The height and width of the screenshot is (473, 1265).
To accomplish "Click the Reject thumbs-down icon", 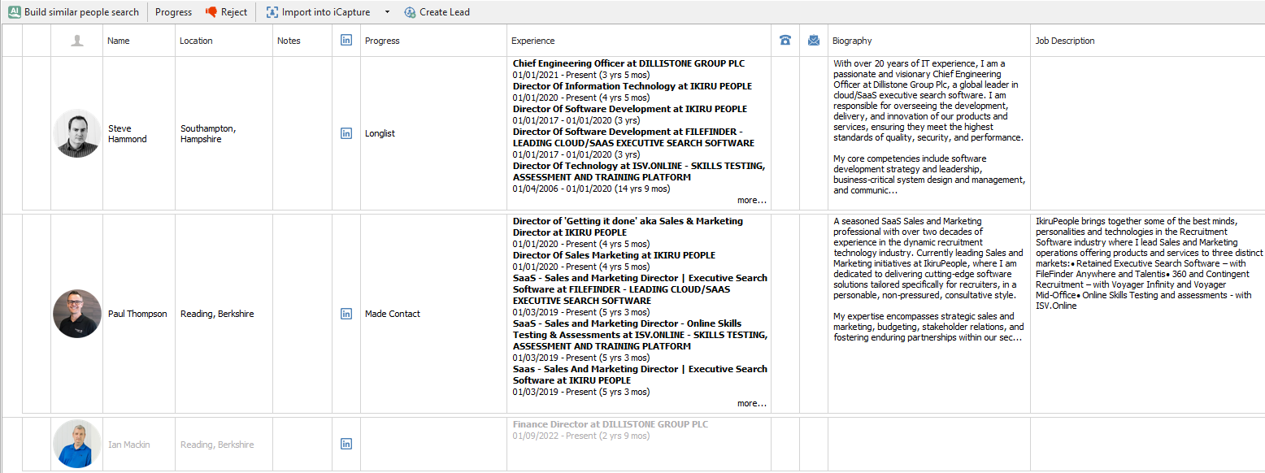I will (x=211, y=12).
